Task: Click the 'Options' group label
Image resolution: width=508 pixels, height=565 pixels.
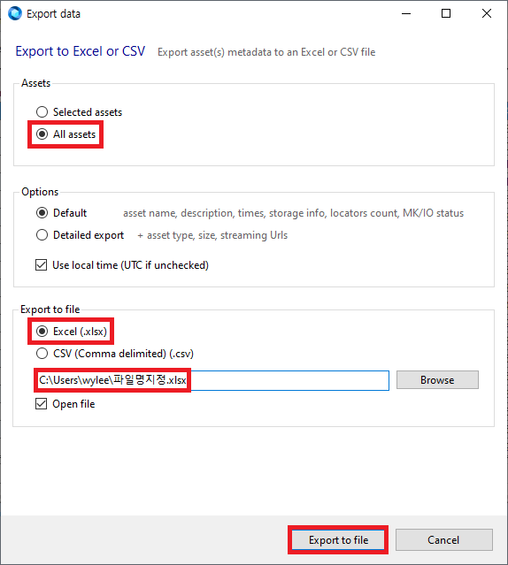Action: (x=40, y=192)
